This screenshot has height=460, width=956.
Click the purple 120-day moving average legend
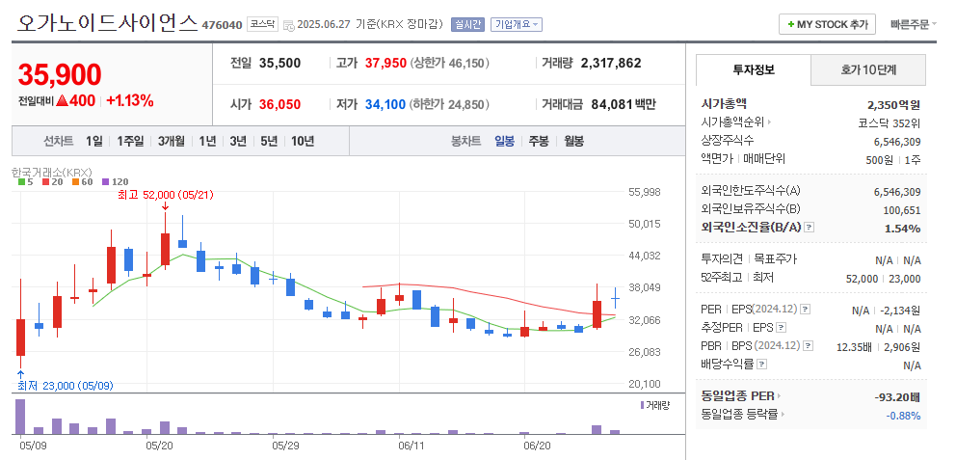click(x=115, y=182)
